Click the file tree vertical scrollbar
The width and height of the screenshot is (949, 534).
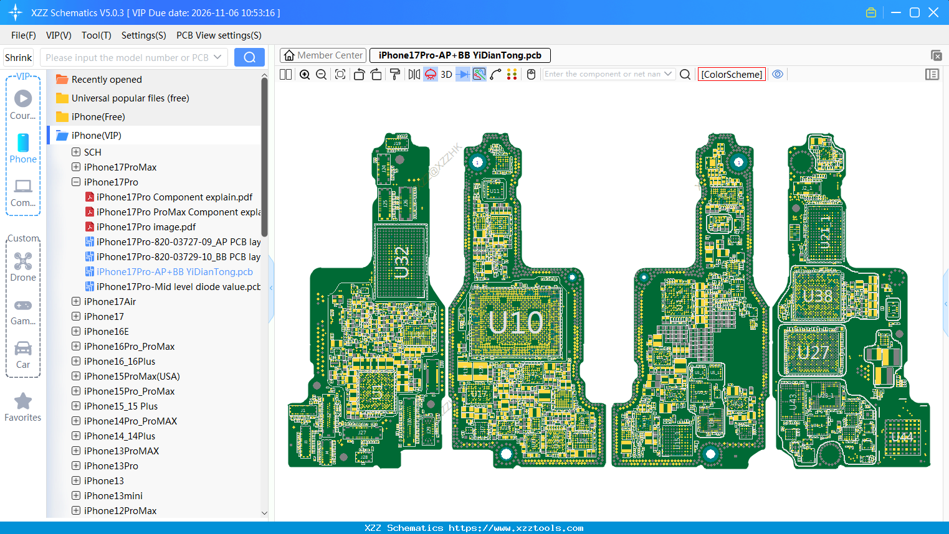point(264,156)
